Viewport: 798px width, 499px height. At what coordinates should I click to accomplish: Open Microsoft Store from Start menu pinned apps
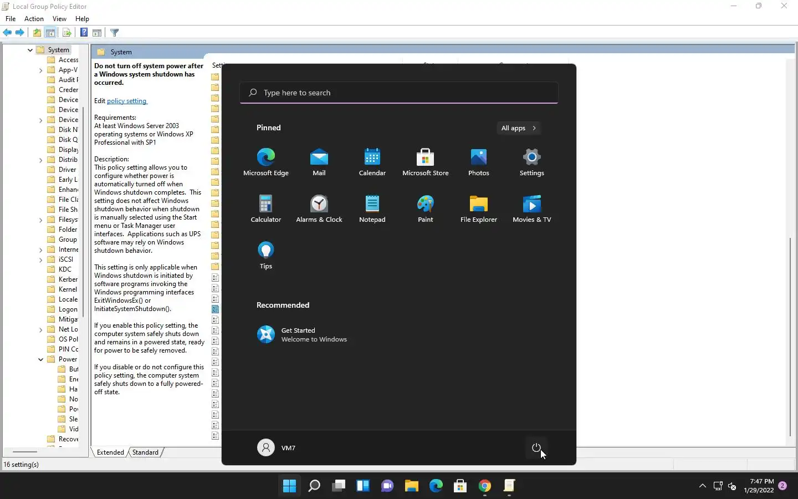426,162
